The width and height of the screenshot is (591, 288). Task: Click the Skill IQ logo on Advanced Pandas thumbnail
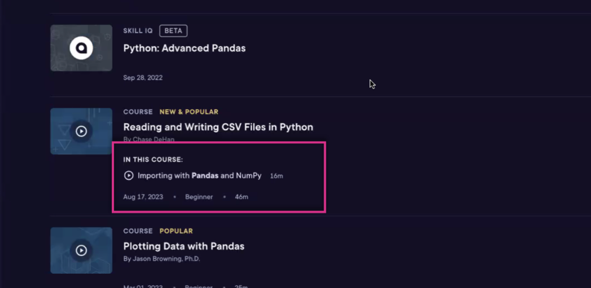tap(81, 48)
